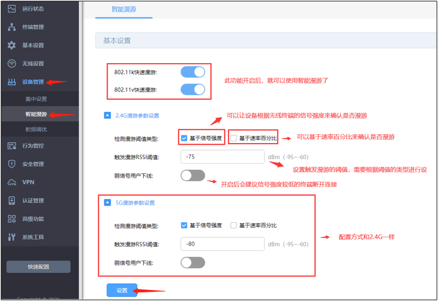Check 基于速率百分比 under 2.4G settings
438x301 pixels.
tap(234, 139)
